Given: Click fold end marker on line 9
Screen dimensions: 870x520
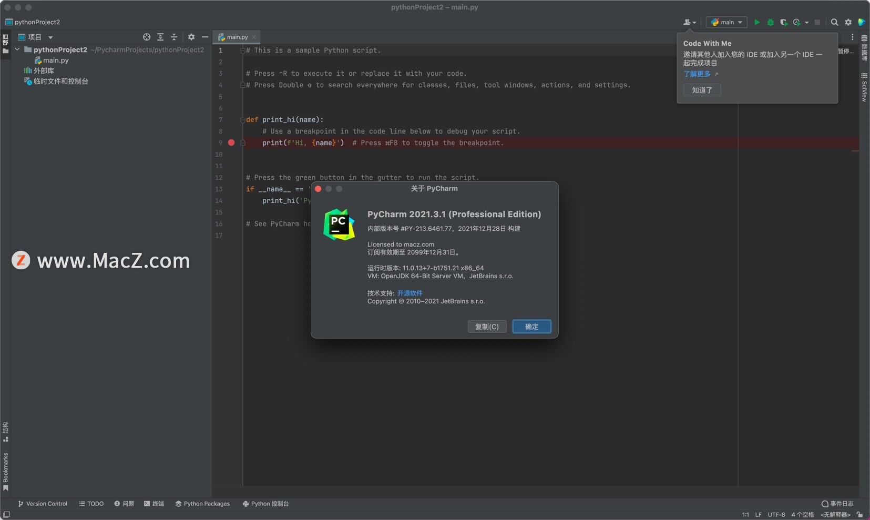Looking at the screenshot, I should pyautogui.click(x=243, y=142).
